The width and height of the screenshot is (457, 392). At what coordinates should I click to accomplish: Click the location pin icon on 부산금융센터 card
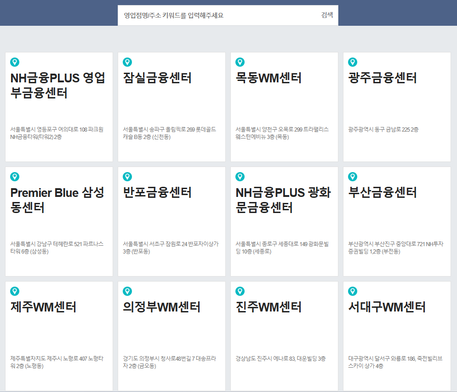[x=352, y=176]
